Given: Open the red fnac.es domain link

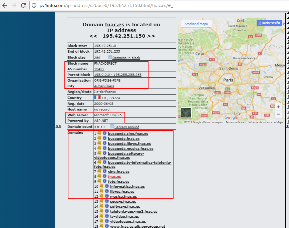Looking at the screenshot, I should 114,176.
